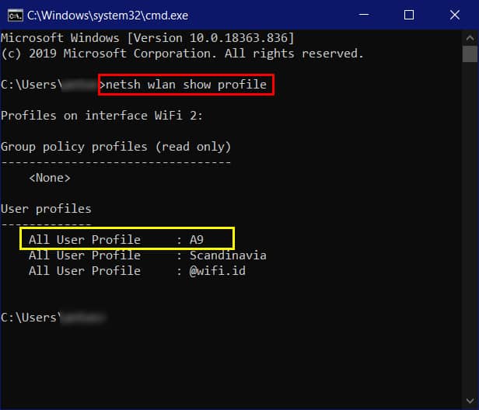Click the 'netsh wlan show profile' command text
479x410 pixels.
pyautogui.click(x=186, y=85)
